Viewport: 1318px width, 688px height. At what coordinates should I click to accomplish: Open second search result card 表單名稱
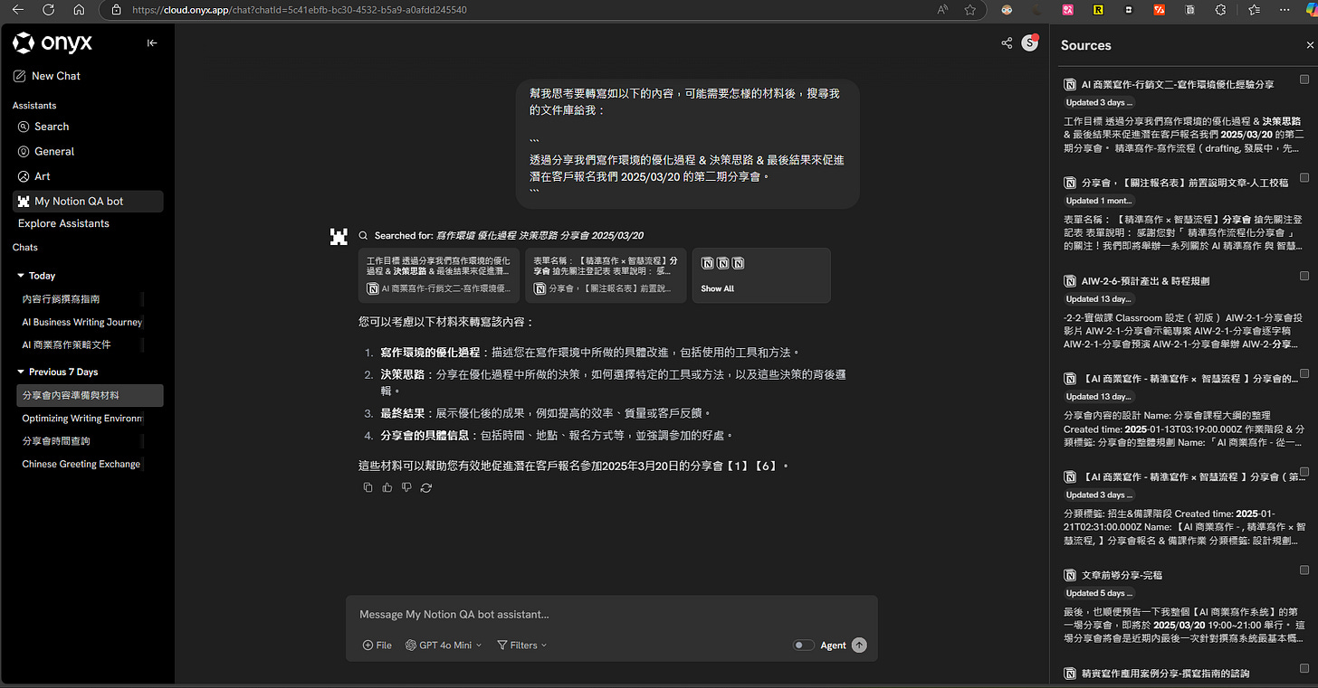click(x=606, y=275)
